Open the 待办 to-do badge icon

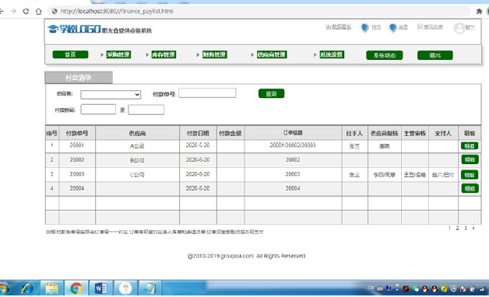coord(364,28)
